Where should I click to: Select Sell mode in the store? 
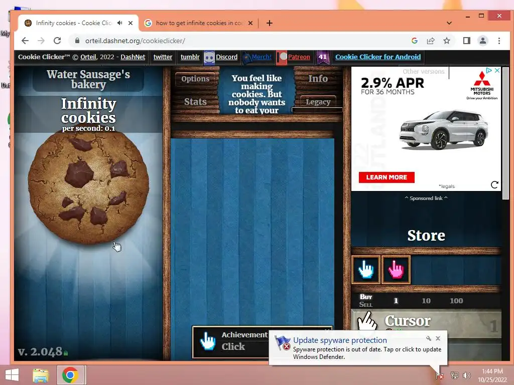366,304
